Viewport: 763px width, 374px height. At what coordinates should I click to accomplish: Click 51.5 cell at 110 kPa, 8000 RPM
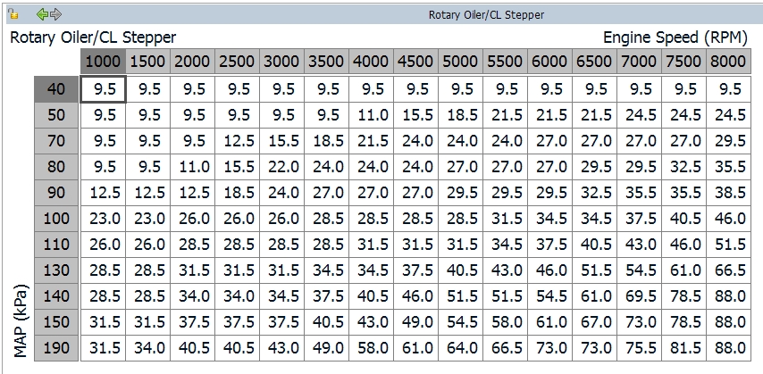[729, 245]
